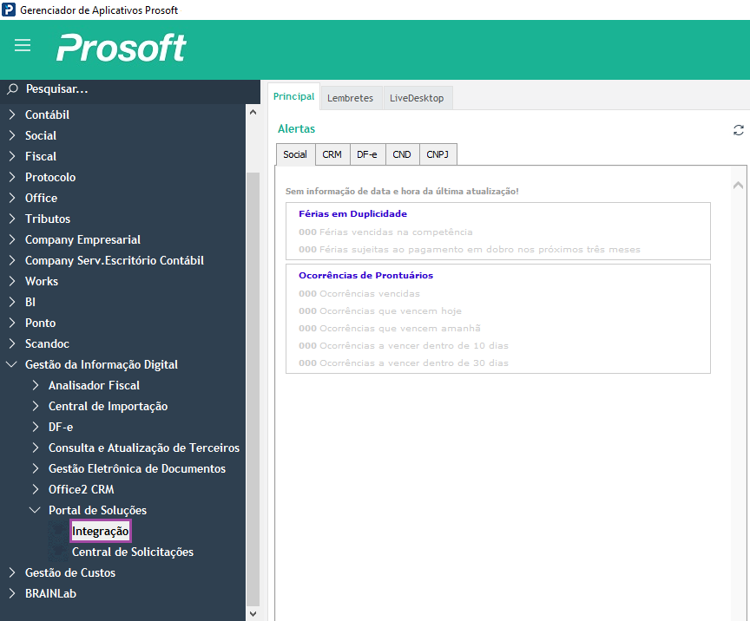Open Ocorrências de Prontuários link

tap(366, 275)
